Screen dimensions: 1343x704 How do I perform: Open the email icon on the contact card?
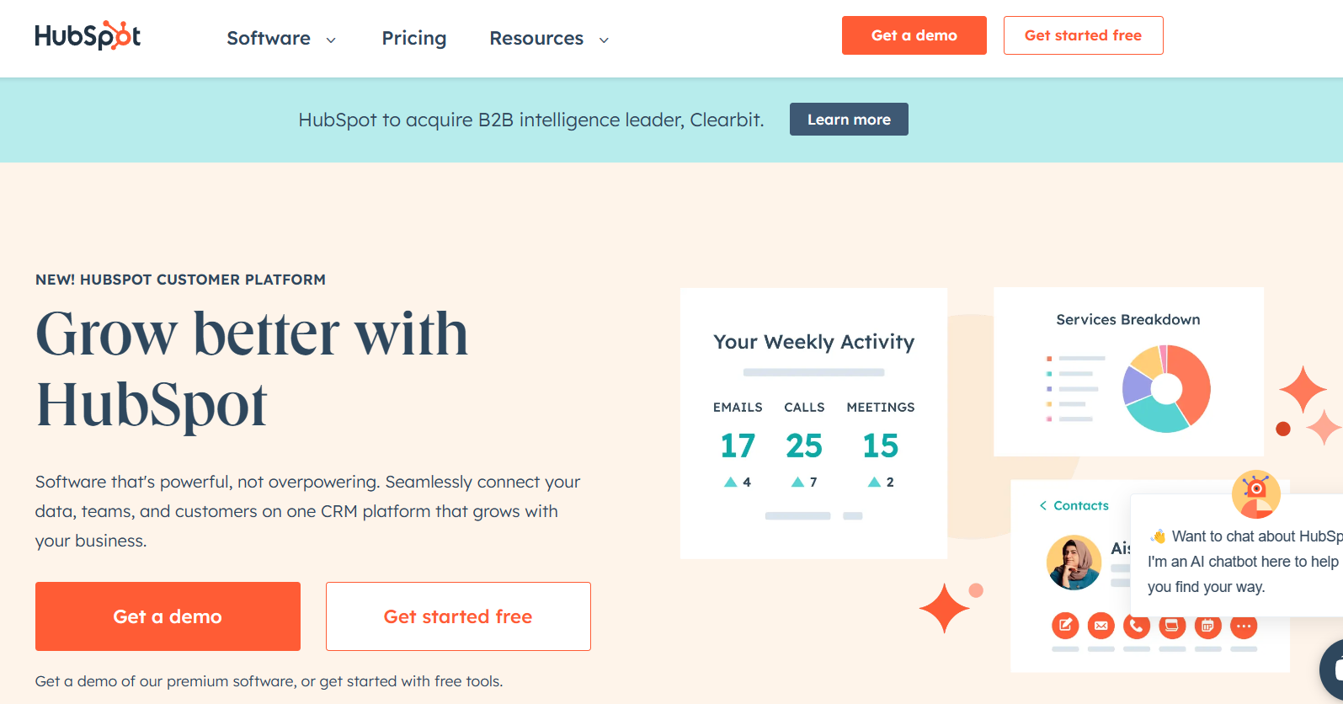1101,626
